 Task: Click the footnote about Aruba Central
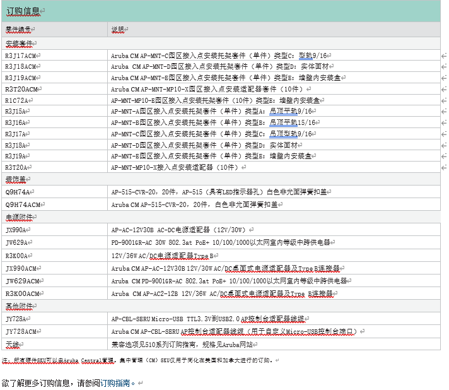[137, 360]
